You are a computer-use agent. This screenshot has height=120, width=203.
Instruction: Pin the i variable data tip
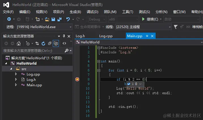click(141, 84)
